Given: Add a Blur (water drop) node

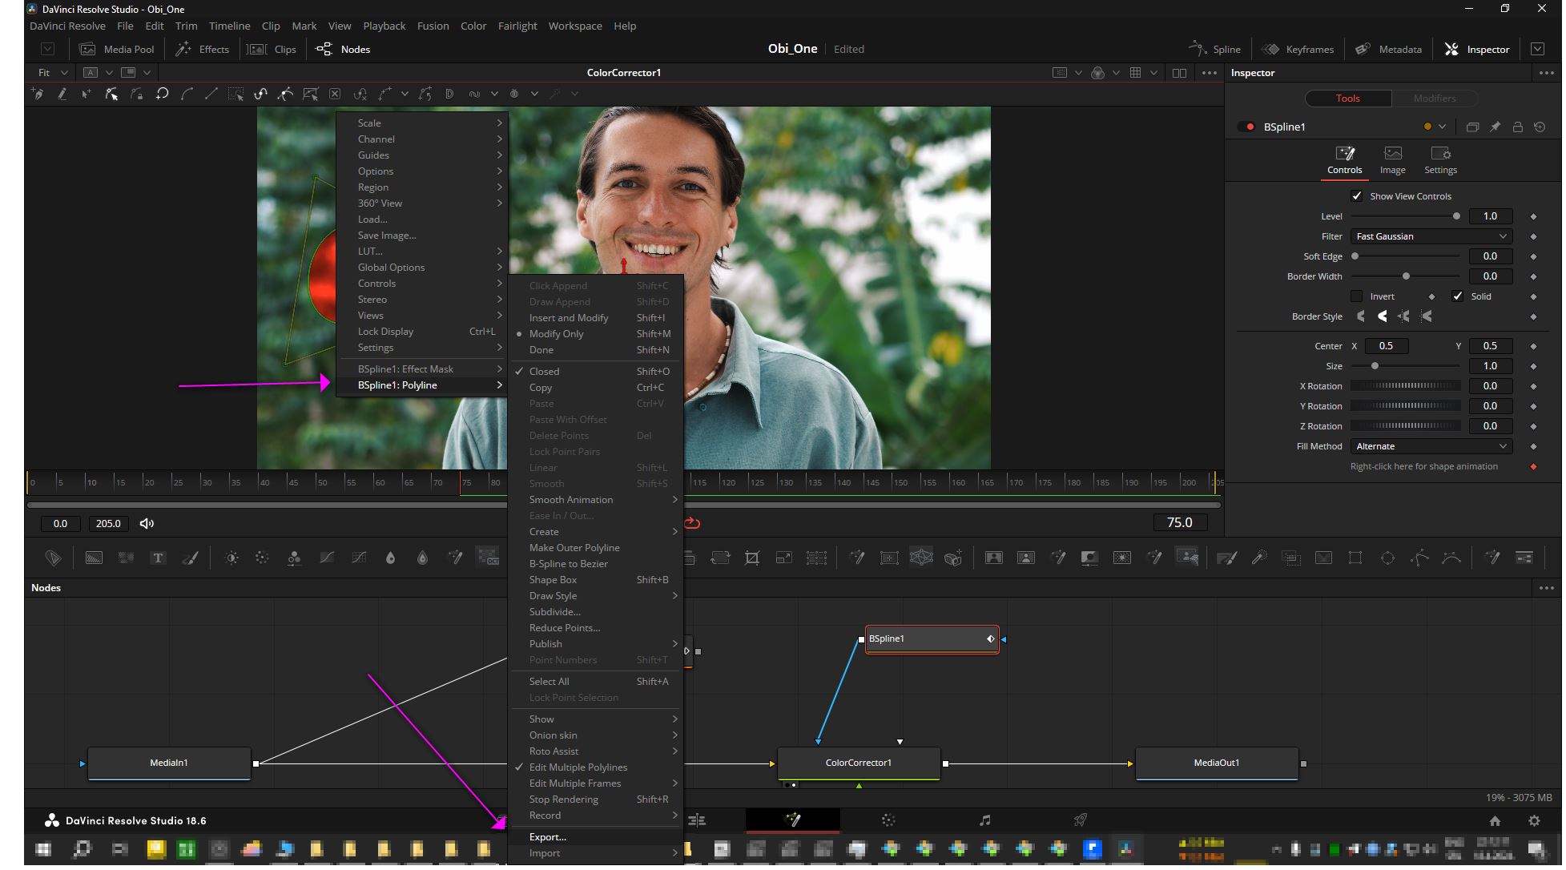Looking at the screenshot, I should pyautogui.click(x=390, y=558).
